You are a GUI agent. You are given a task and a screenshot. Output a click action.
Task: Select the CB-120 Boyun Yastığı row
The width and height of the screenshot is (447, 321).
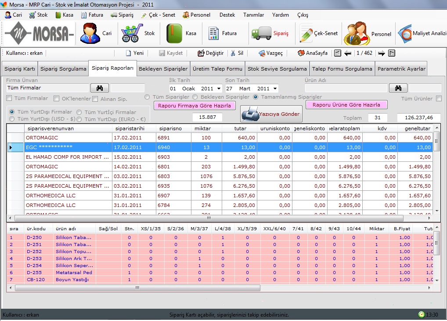(220, 280)
